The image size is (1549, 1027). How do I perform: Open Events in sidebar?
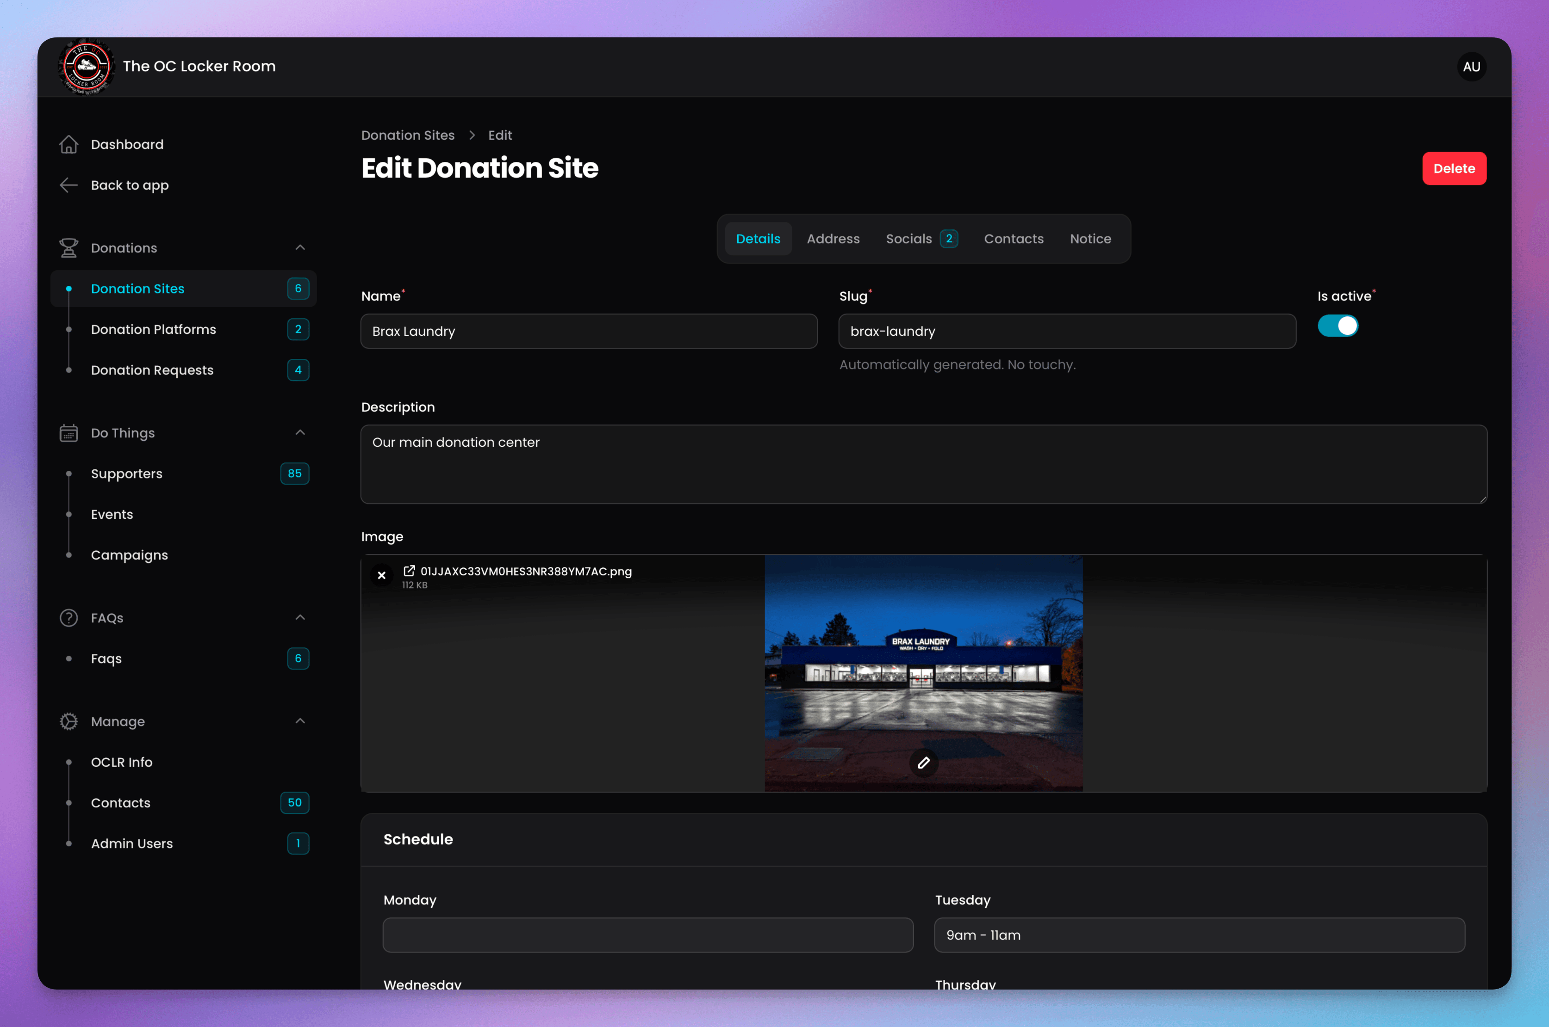tap(184, 514)
